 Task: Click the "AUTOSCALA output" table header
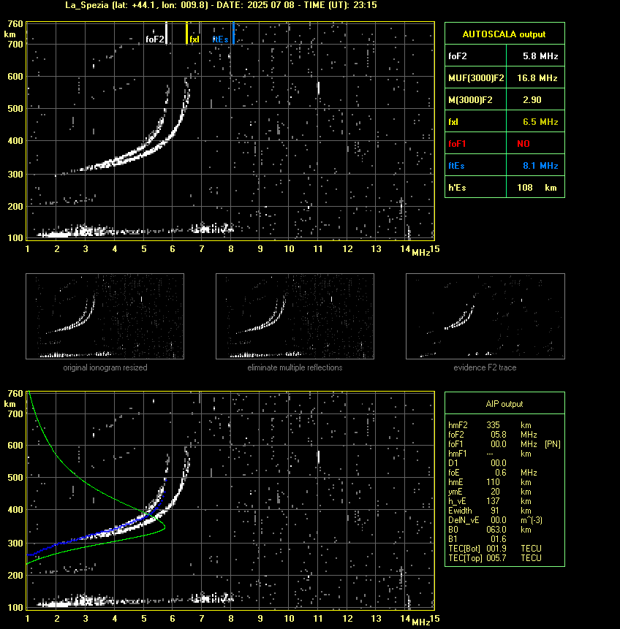[504, 34]
